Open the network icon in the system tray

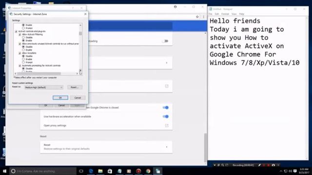click(286, 171)
